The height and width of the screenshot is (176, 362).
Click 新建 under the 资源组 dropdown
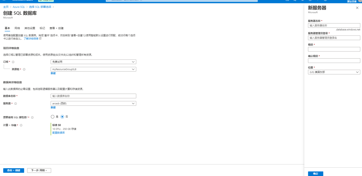click(x=53, y=73)
